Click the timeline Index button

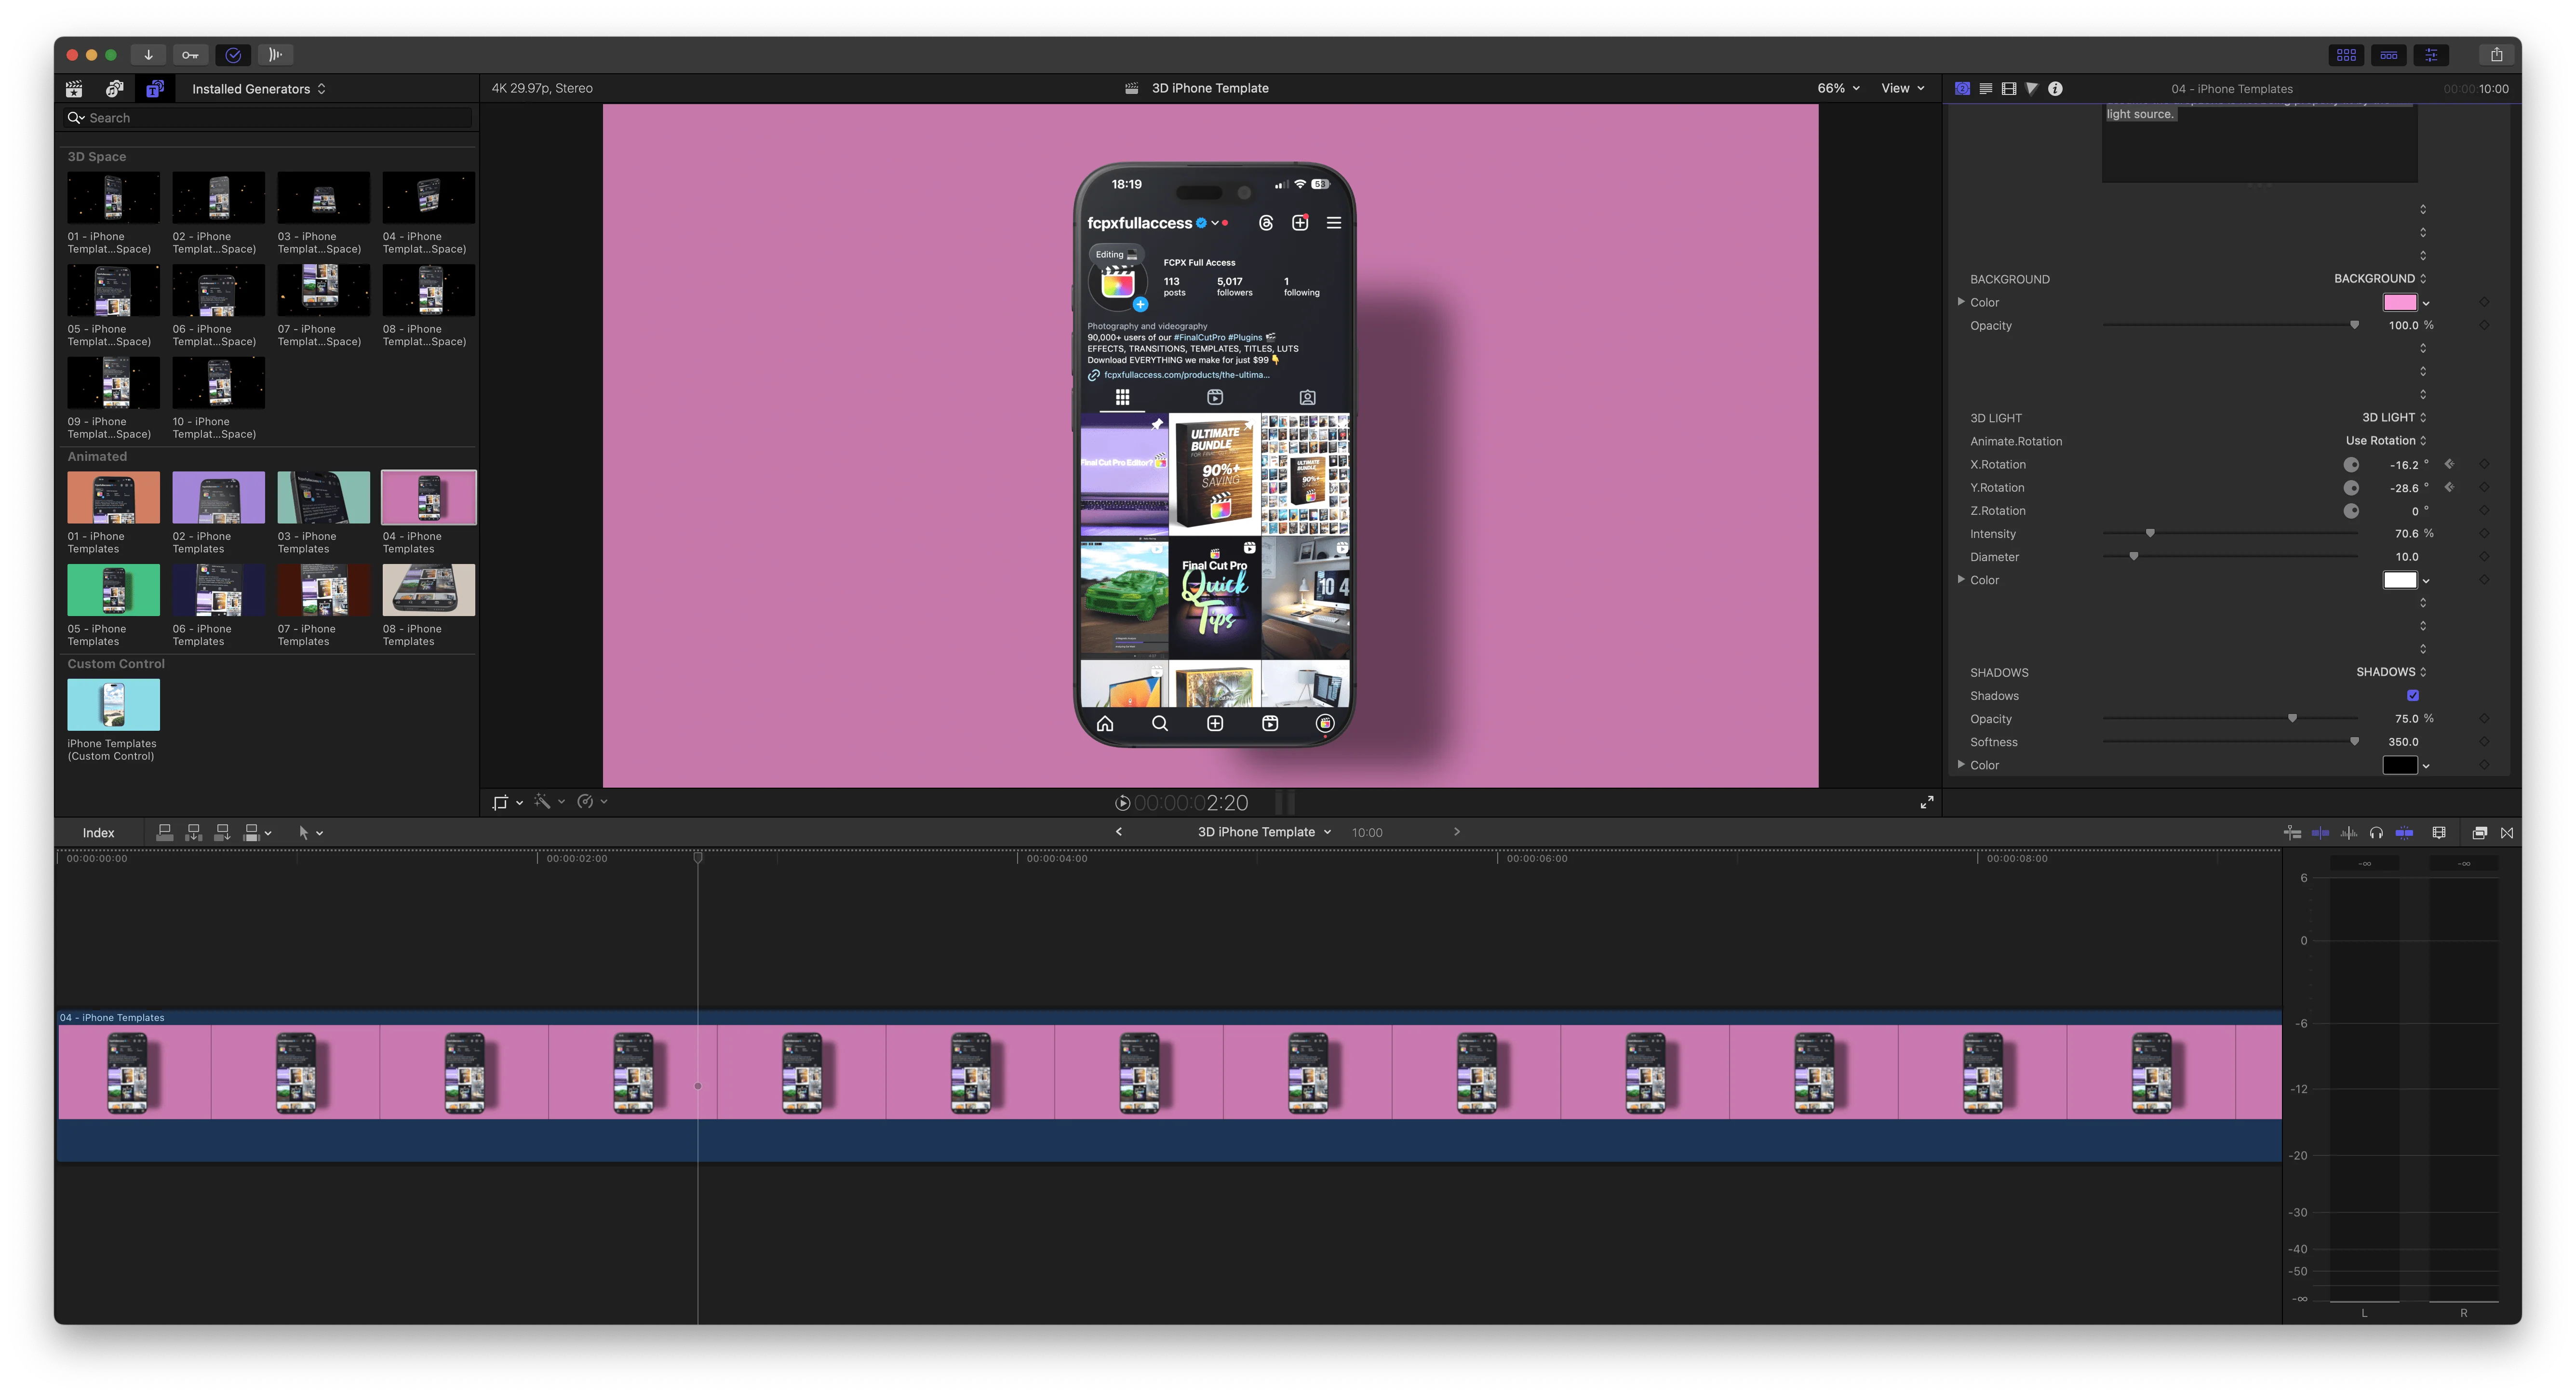point(98,833)
